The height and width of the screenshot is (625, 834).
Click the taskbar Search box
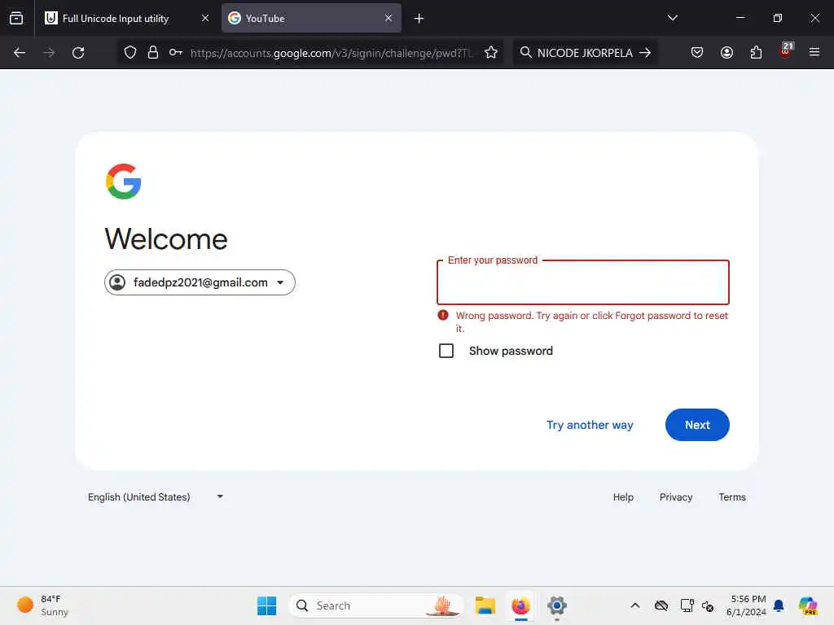click(x=375, y=605)
